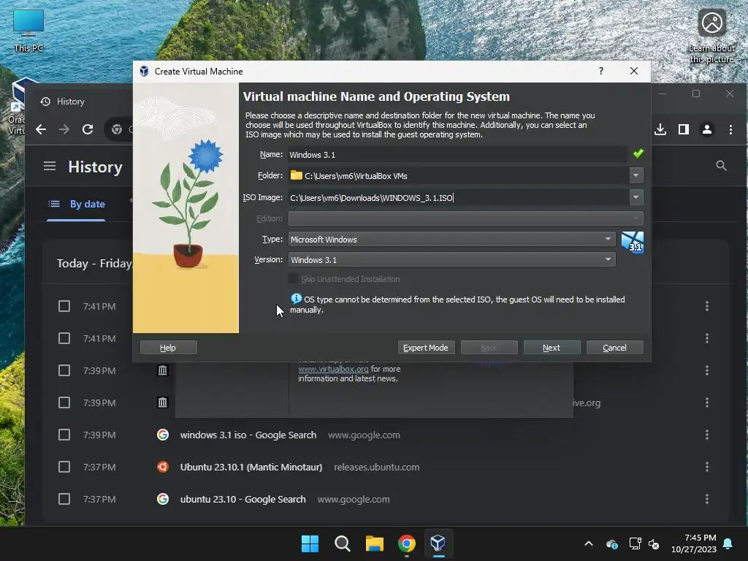Reload the Chrome History page
This screenshot has height=561, width=748.
[88, 129]
